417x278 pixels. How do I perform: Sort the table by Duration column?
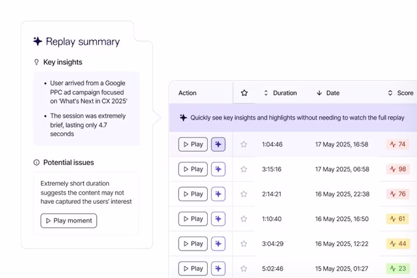point(280,93)
